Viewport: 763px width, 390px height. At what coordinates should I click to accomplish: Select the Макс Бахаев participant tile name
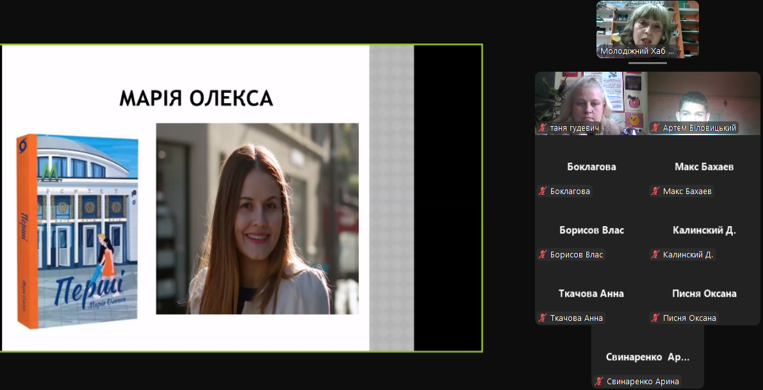click(x=704, y=167)
